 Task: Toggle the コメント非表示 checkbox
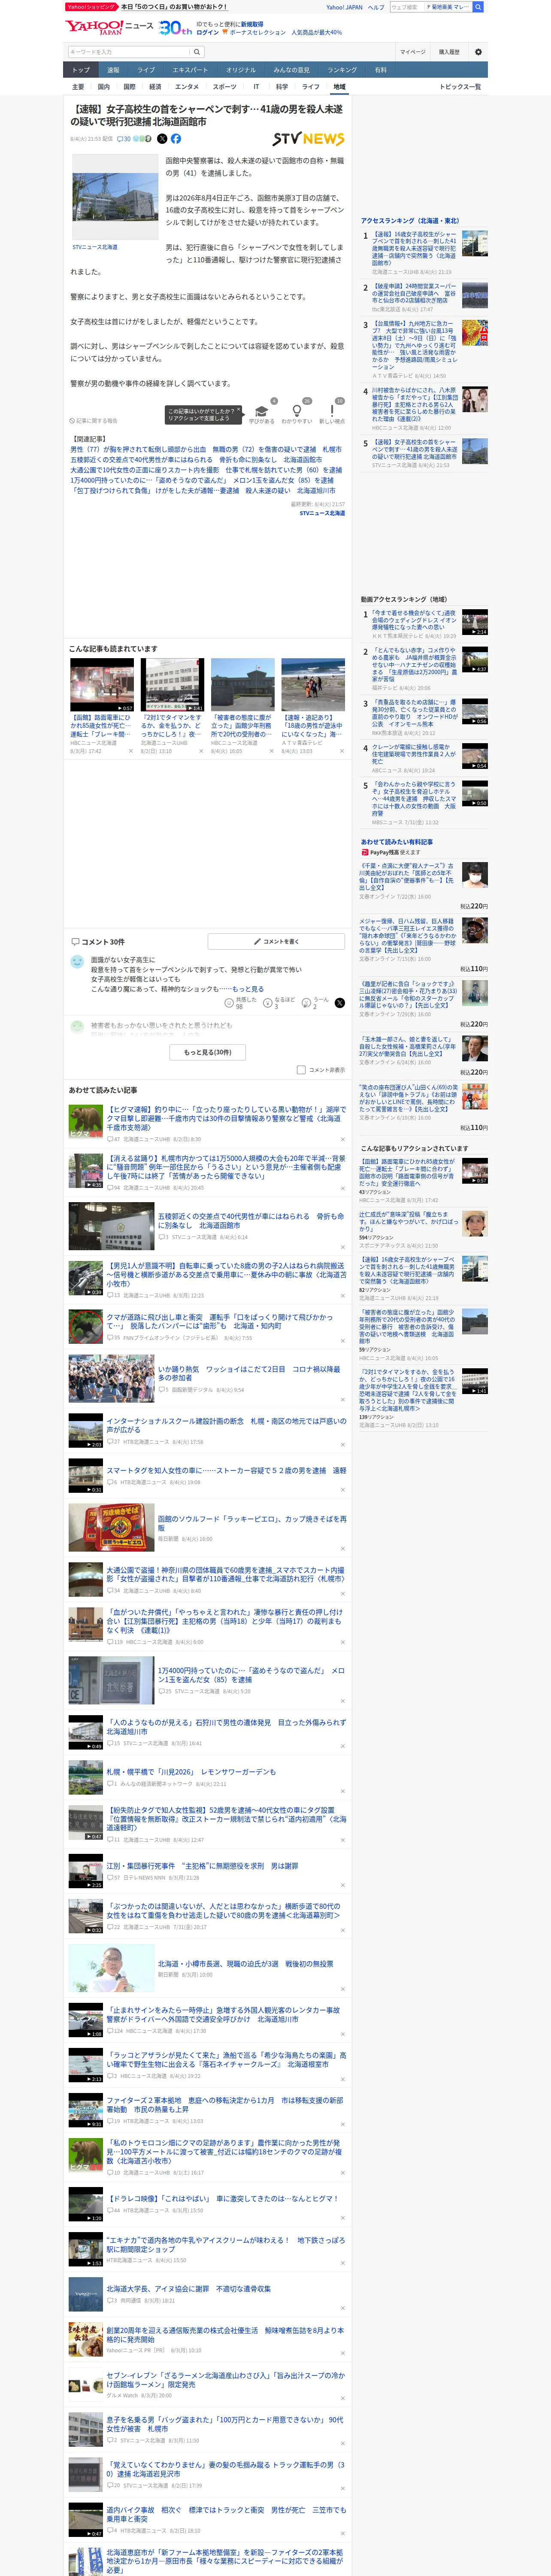coord(301,1070)
